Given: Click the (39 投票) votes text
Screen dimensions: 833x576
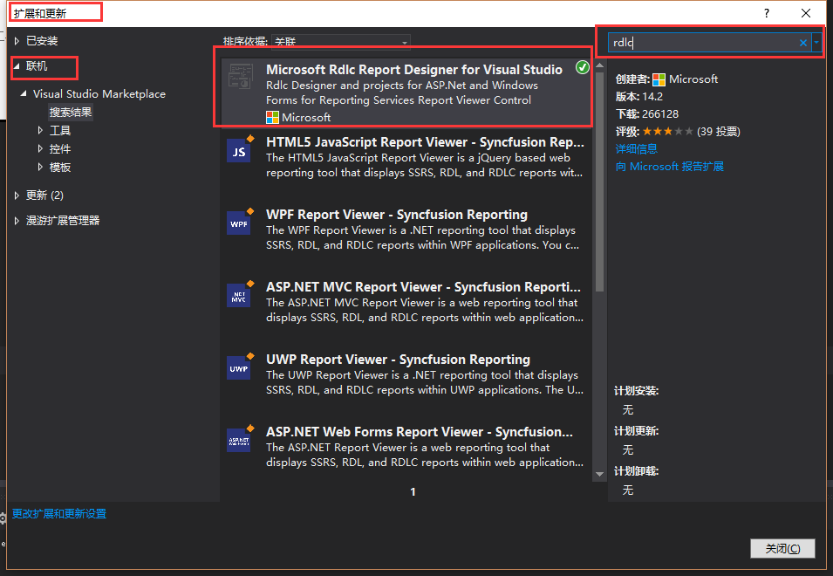Looking at the screenshot, I should pos(718,132).
